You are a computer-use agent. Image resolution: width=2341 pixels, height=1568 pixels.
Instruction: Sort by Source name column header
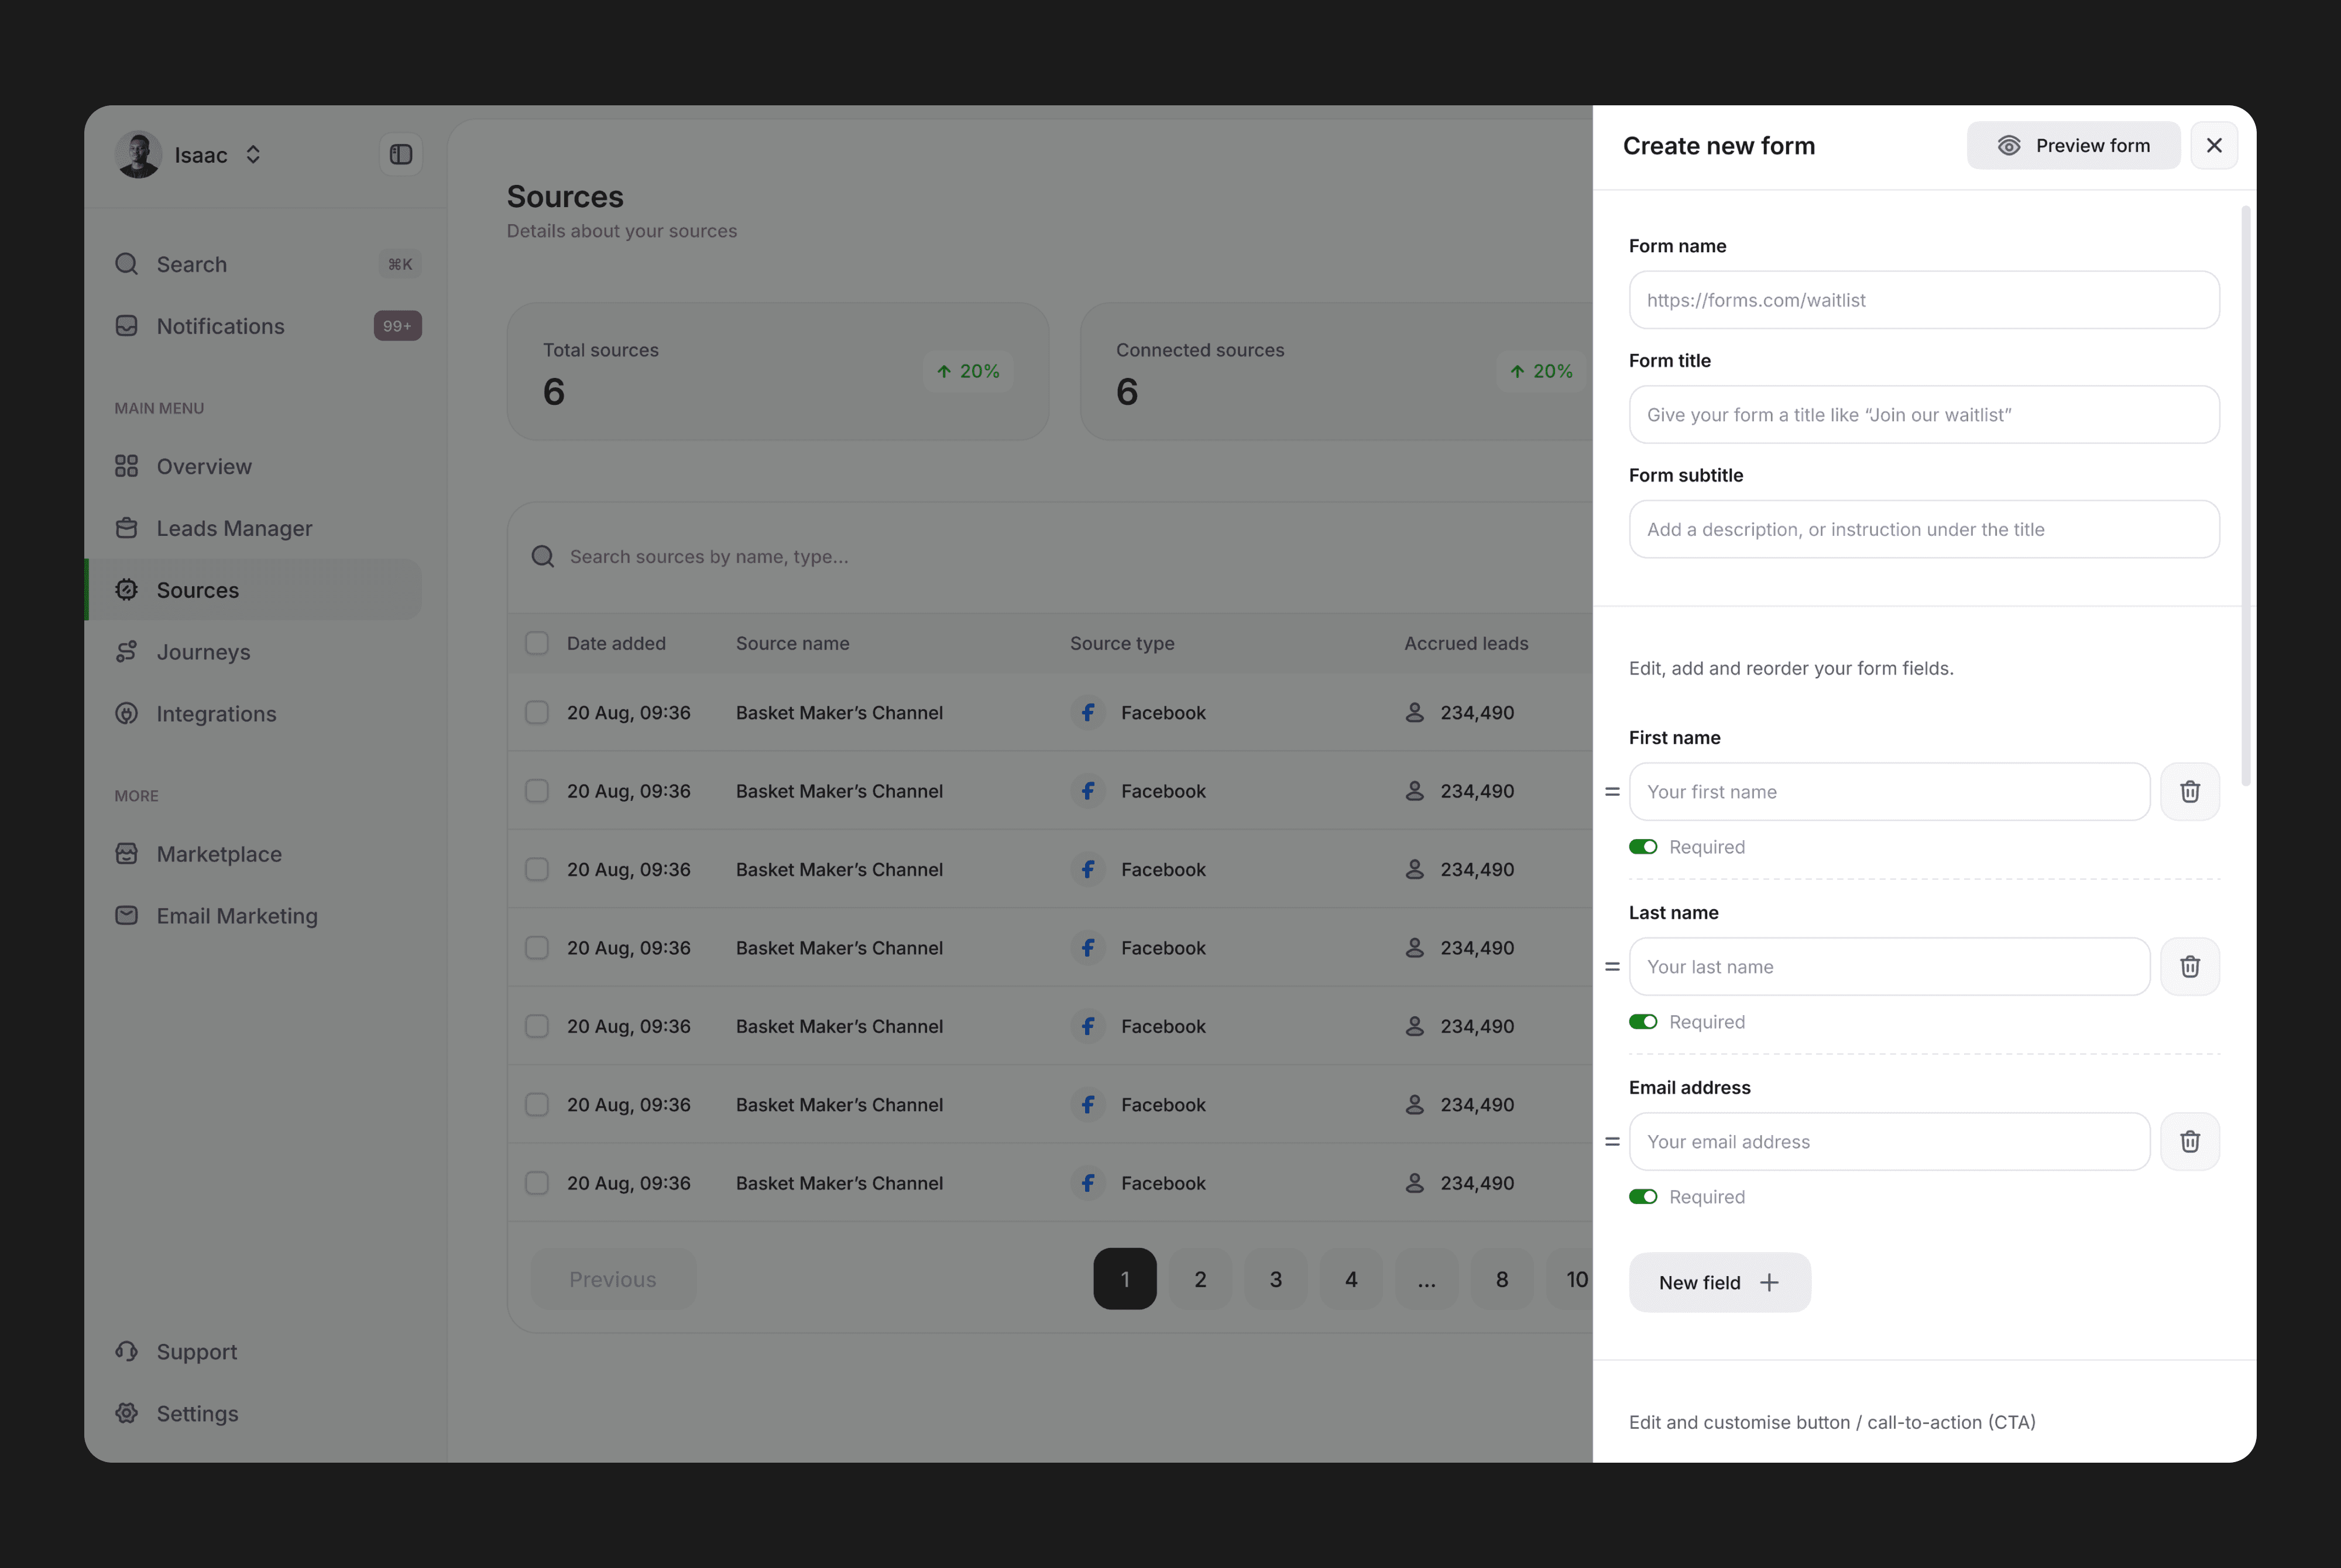click(793, 643)
